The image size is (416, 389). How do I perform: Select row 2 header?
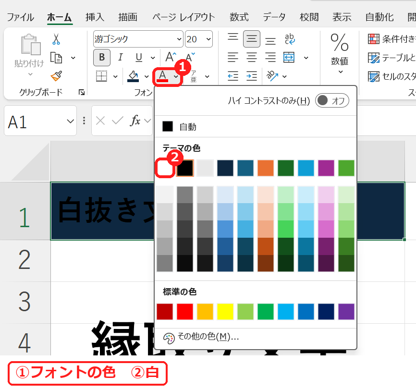(25, 261)
